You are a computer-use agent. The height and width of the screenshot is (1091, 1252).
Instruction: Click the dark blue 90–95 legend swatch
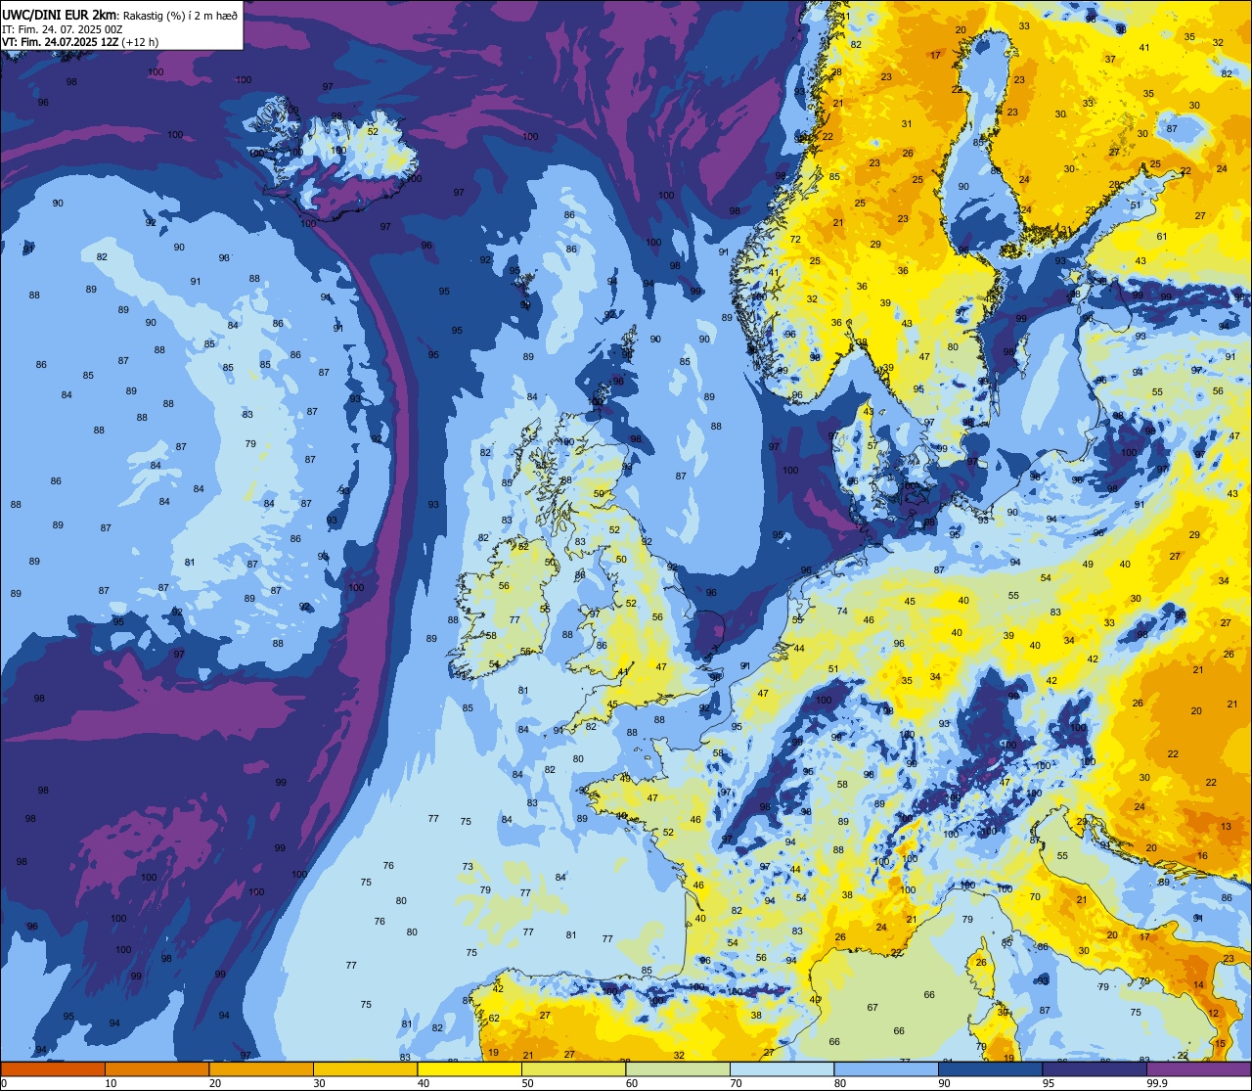pos(990,1068)
